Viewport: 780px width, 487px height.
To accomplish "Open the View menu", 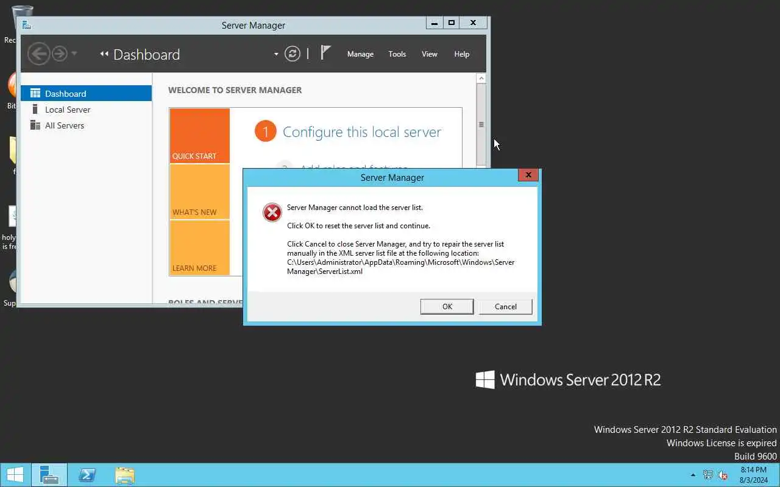I will [430, 54].
